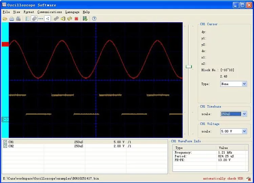The image size is (254, 183).
Task: Click the green export-with-arrow icon
Action: (x=85, y=19)
